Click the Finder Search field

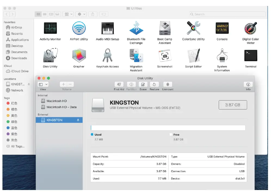point(227,14)
